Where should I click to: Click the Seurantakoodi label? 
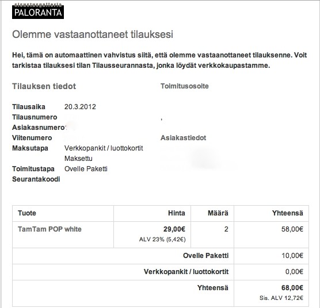point(36,179)
